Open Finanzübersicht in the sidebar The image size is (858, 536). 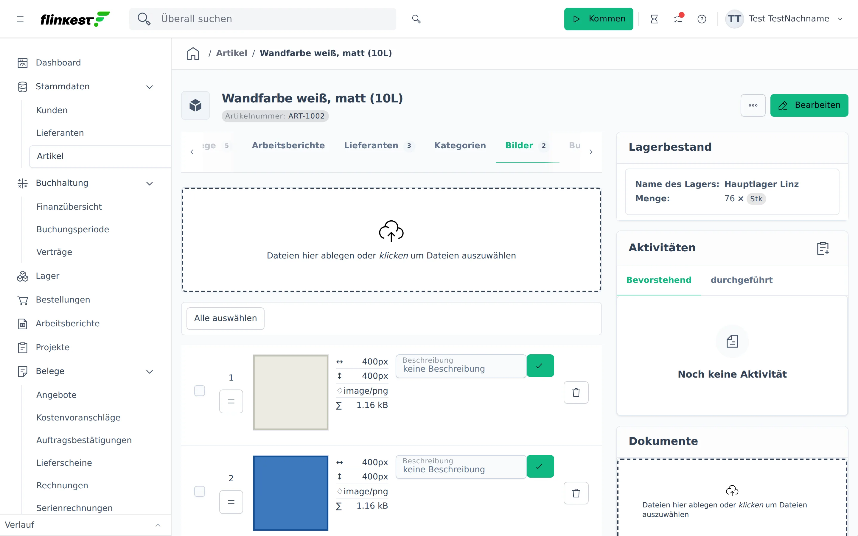(x=69, y=207)
